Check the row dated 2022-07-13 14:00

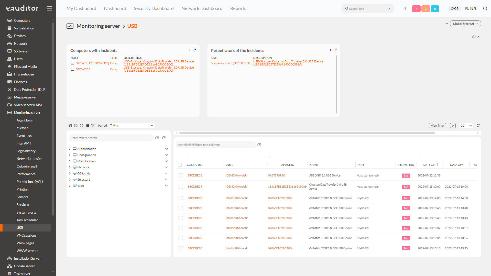pos(181,198)
